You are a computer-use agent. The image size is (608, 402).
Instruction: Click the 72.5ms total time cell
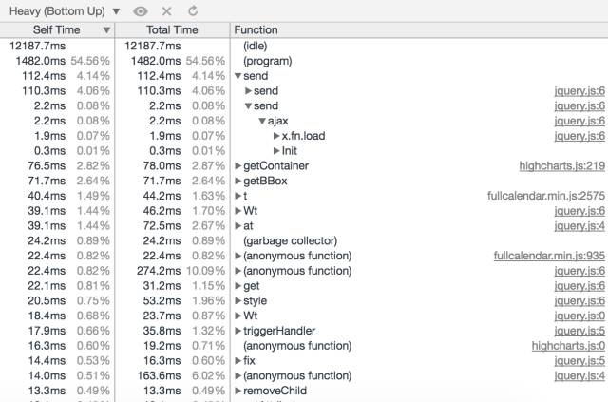(161, 226)
